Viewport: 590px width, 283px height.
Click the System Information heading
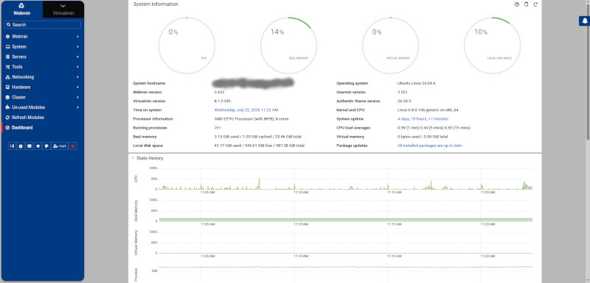[156, 4]
